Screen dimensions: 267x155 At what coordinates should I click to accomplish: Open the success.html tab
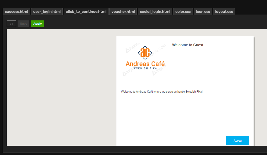[16, 12]
